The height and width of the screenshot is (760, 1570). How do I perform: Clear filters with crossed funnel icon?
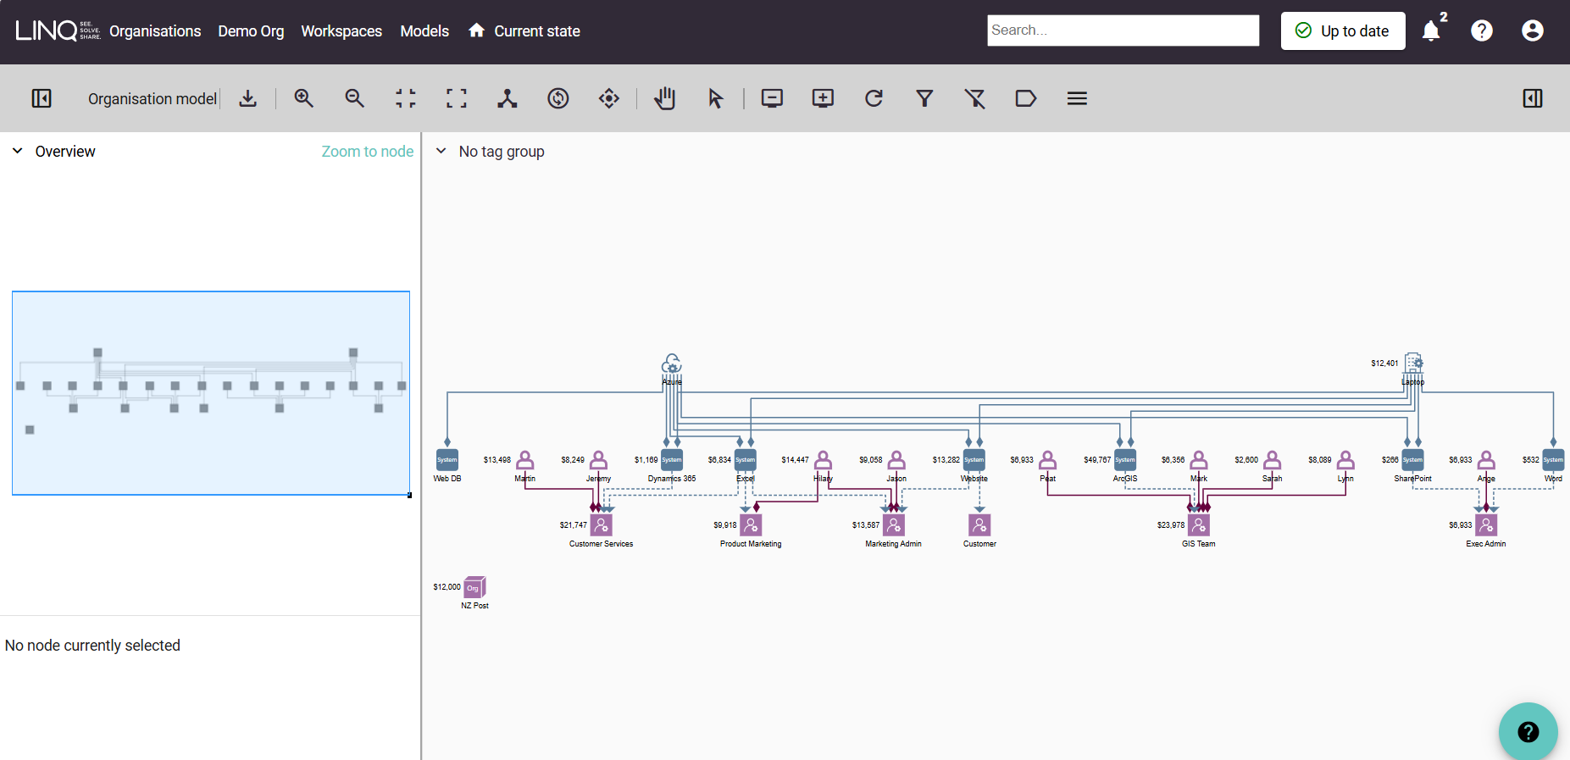(x=975, y=98)
